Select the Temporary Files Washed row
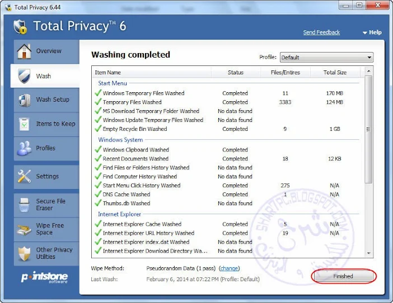Viewport: 393px width, 303px height. pyautogui.click(x=228, y=102)
